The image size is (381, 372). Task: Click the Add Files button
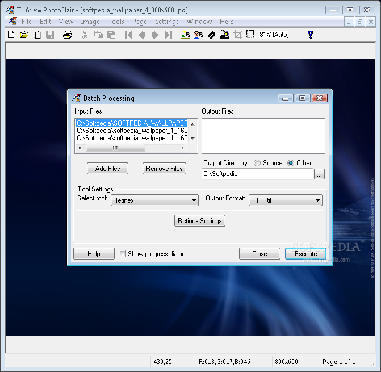click(108, 168)
